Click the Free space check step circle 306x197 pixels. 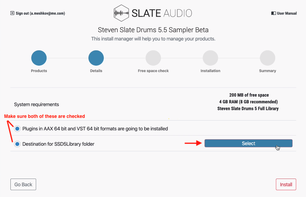[153, 58]
